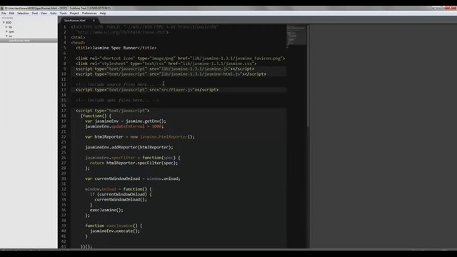The height and width of the screenshot is (257, 457).
Task: Open the Tools menu
Action: click(64, 14)
